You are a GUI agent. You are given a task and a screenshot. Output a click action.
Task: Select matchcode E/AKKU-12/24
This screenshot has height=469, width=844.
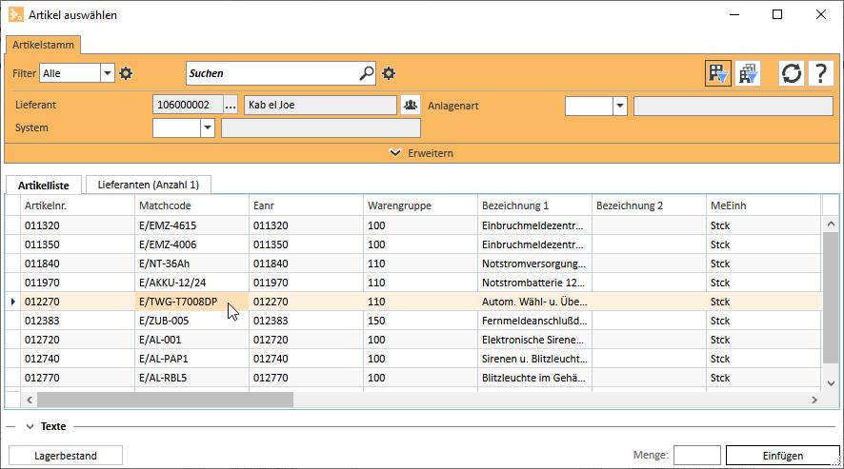click(191, 283)
